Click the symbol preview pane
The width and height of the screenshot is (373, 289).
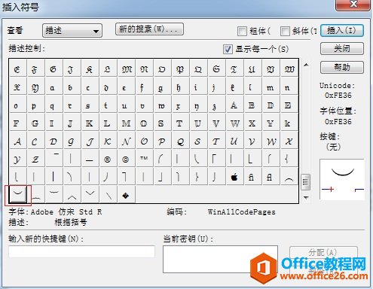[x=342, y=179]
